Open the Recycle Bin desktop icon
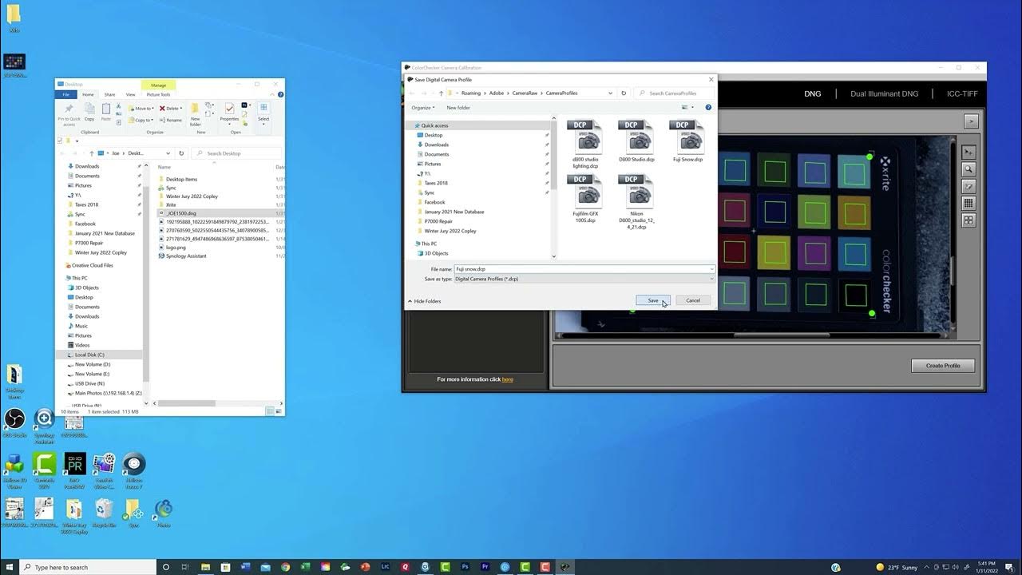This screenshot has height=575, width=1022. 104,513
